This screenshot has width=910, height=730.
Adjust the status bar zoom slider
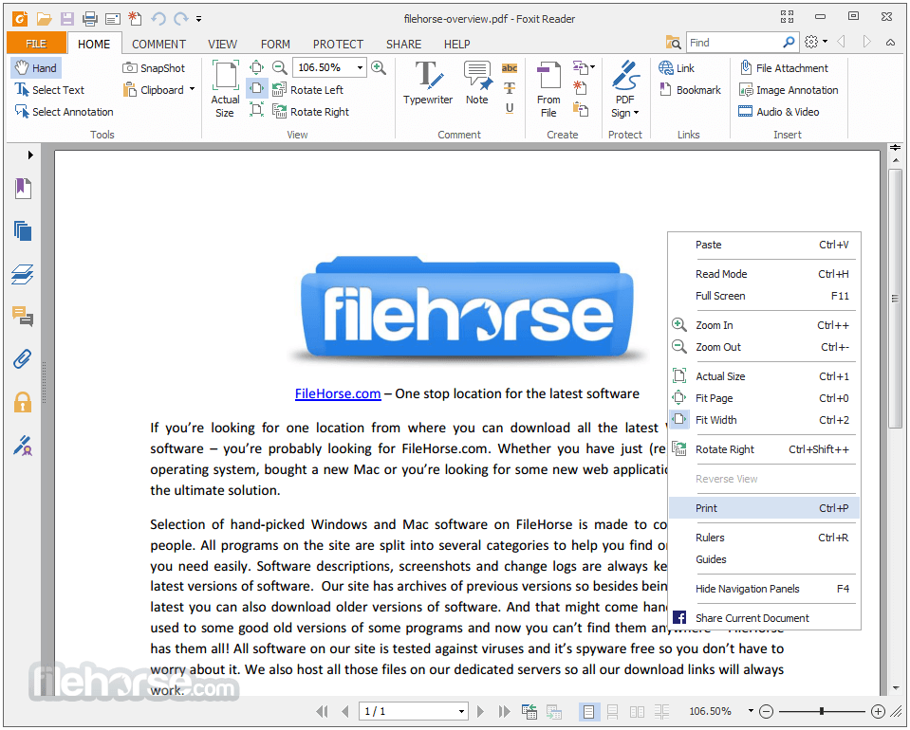tap(822, 711)
